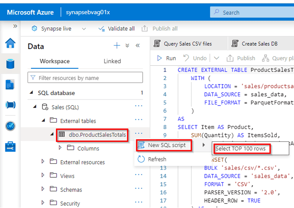Click Publish in the script toolbar
The height and width of the screenshot is (208, 294).
pyautogui.click(x=241, y=58)
